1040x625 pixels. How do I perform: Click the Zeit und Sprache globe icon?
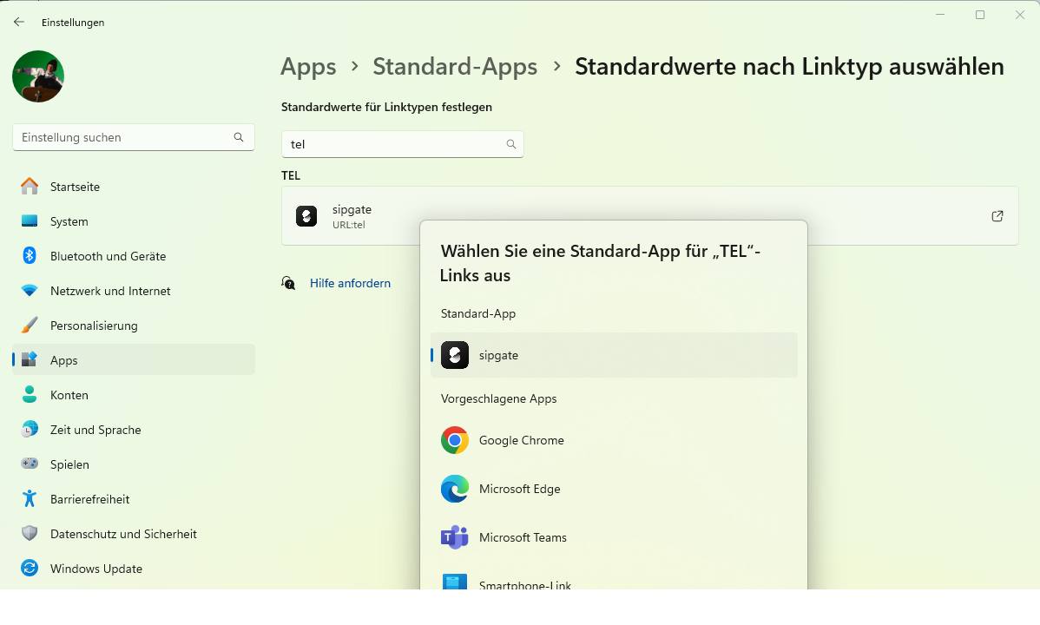[30, 430]
